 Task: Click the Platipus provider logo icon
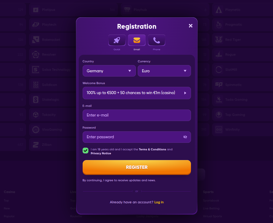pos(36,10)
